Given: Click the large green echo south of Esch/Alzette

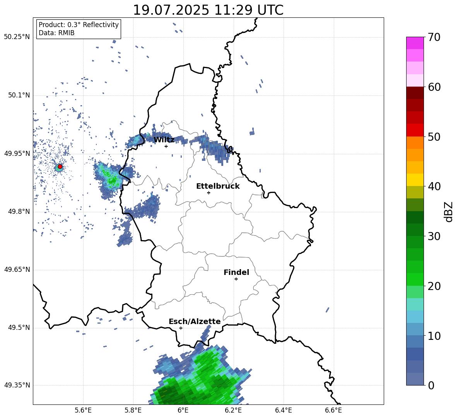Looking at the screenshot, I should [x=202, y=377].
